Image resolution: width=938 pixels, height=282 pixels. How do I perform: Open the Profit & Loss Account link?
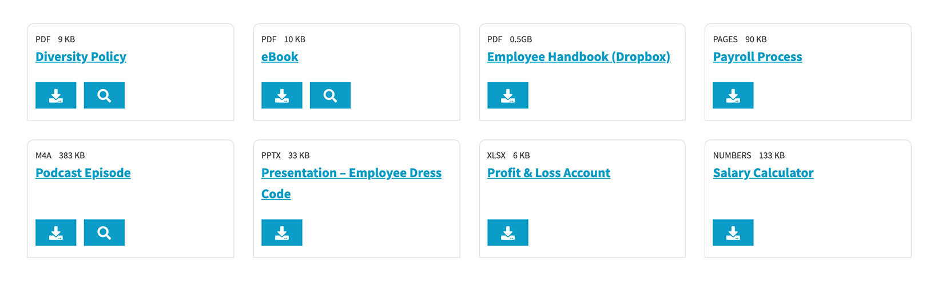(549, 173)
